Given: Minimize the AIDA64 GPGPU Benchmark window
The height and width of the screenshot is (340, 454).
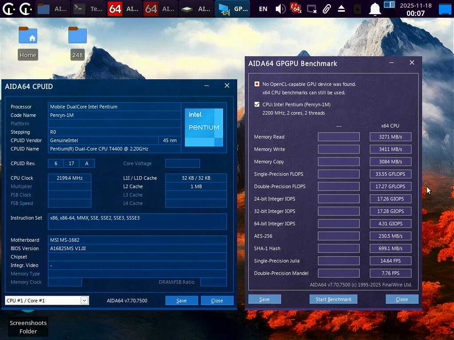Looking at the screenshot, I should point(391,62).
